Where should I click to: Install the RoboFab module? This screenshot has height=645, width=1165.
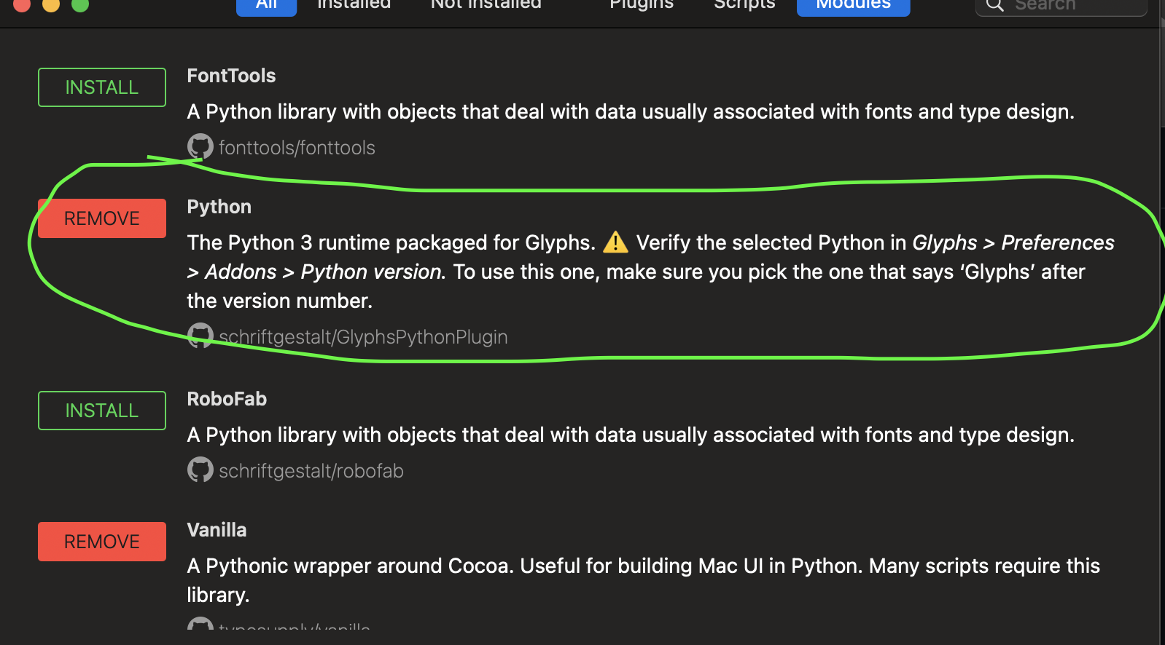click(102, 411)
